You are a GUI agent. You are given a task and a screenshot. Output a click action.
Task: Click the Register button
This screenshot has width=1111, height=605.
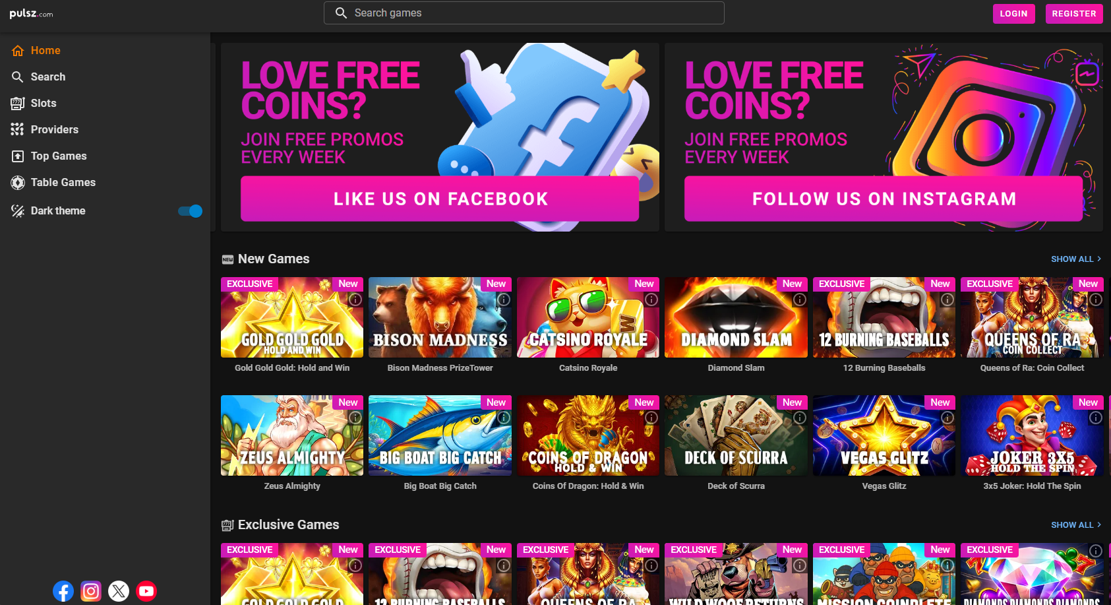(x=1074, y=14)
